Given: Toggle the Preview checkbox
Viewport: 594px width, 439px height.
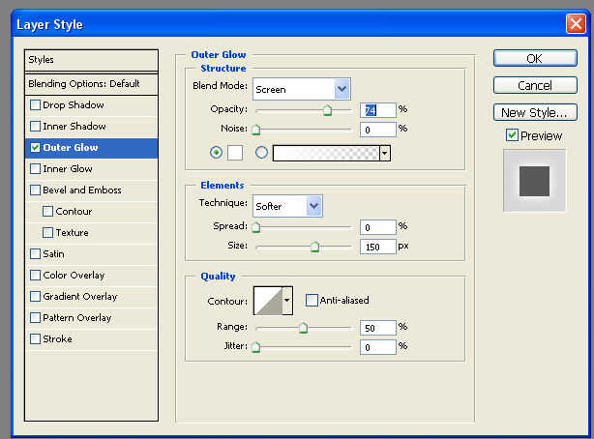Looking at the screenshot, I should (512, 134).
